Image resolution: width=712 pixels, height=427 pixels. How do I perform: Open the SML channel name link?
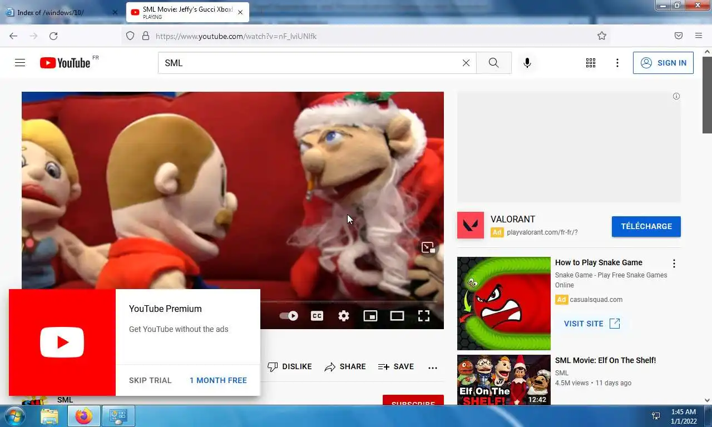65,400
